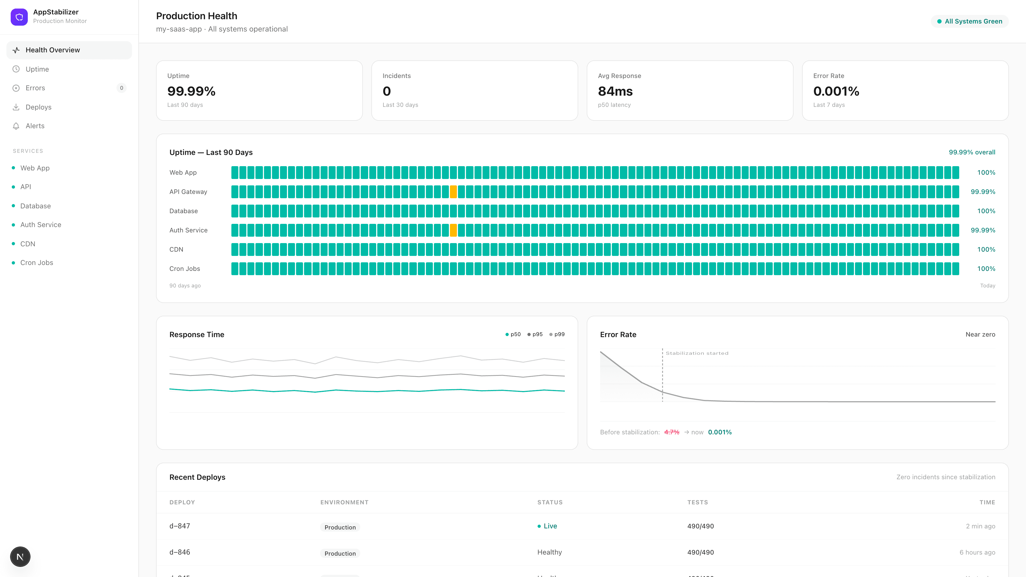1026x577 pixels.
Task: Click the Alerts bell icon
Action: 16,126
